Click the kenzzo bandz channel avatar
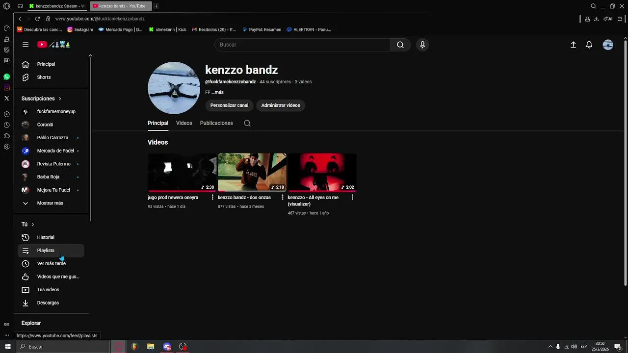Image resolution: width=628 pixels, height=353 pixels. click(174, 88)
